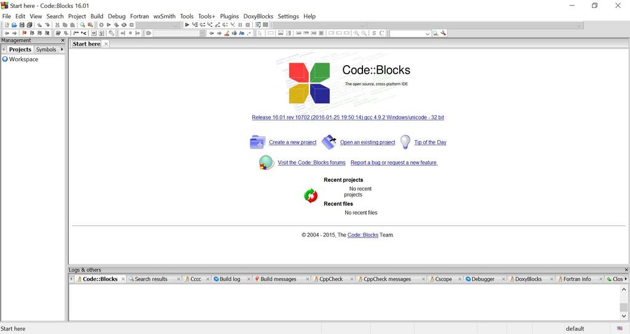
Task: Open the Settings menu
Action: point(288,16)
